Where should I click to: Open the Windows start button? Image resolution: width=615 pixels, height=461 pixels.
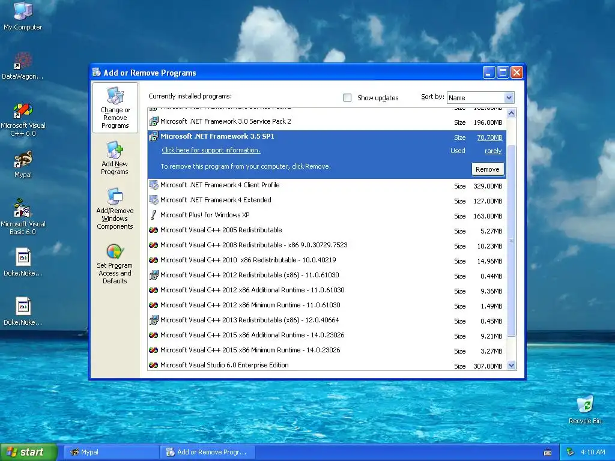pyautogui.click(x=28, y=452)
